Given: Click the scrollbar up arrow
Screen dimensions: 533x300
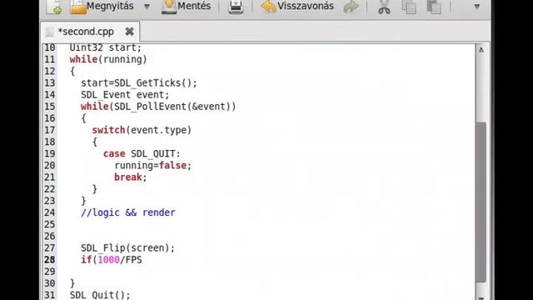Looking at the screenshot, I should point(481,50).
